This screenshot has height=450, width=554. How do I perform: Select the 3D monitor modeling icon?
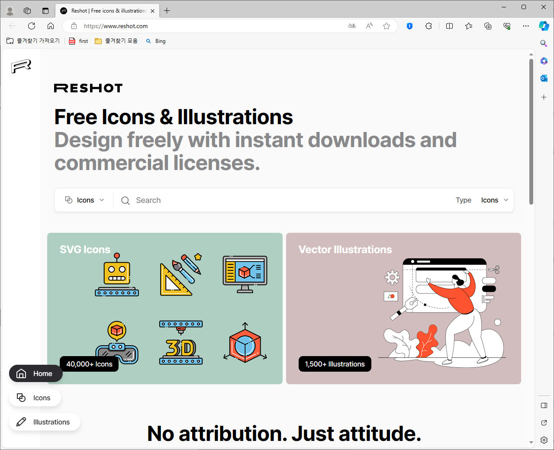tap(245, 274)
